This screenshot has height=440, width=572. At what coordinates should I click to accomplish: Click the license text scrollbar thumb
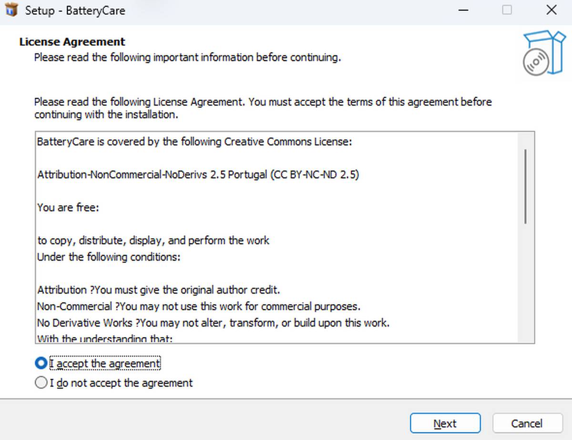[525, 186]
